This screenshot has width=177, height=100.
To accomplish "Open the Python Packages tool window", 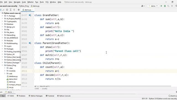I will click(36, 96).
